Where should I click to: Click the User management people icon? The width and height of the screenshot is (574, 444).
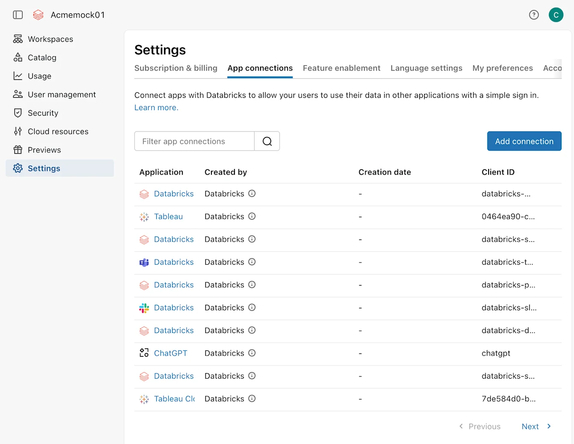tap(18, 94)
